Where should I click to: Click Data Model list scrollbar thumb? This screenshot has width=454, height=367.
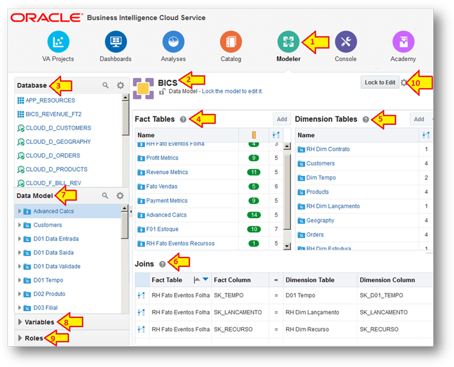125,225
